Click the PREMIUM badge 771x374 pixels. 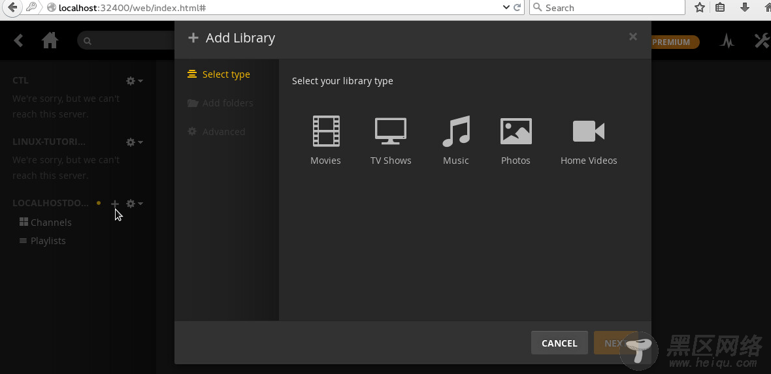click(670, 42)
